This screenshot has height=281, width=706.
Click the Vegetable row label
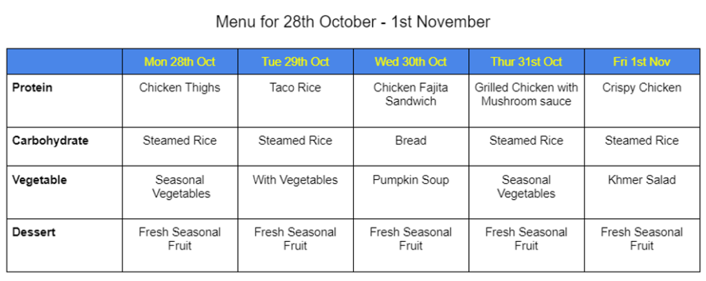pos(39,180)
